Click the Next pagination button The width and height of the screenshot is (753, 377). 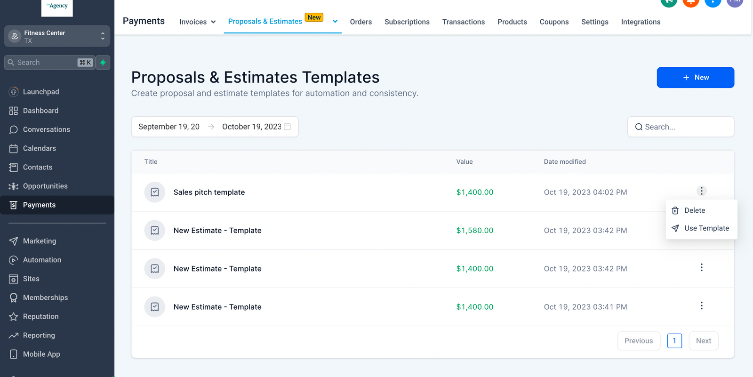click(703, 341)
